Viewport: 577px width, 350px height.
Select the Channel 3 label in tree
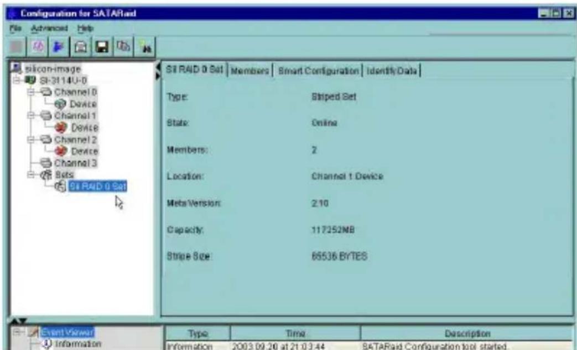[x=75, y=163]
